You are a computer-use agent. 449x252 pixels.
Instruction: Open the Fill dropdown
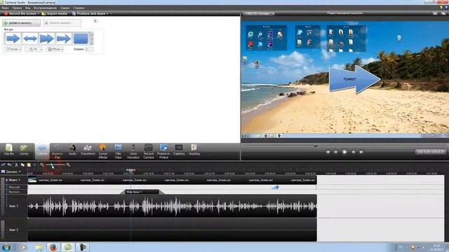tap(34, 49)
